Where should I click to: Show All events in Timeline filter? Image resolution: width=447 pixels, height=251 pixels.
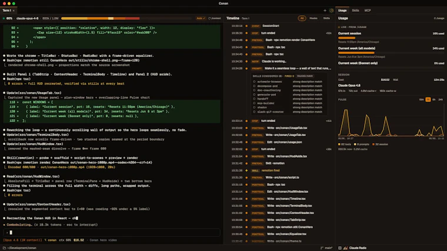pyautogui.click(x=302, y=18)
